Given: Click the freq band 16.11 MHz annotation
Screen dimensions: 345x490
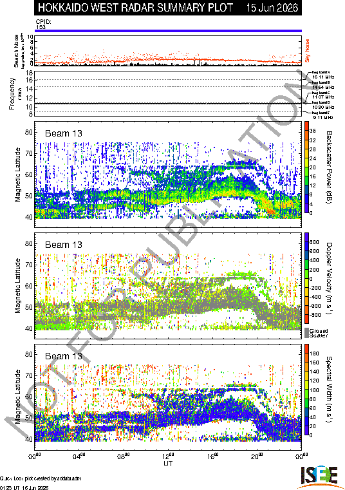Looking at the screenshot, I should (323, 75).
